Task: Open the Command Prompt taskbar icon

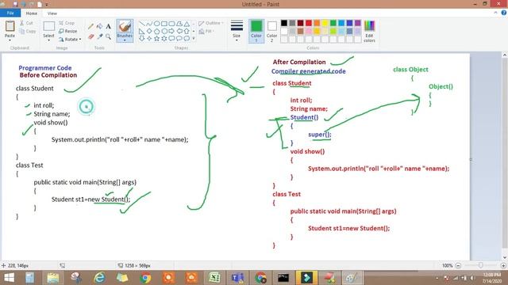Action: coord(283,278)
